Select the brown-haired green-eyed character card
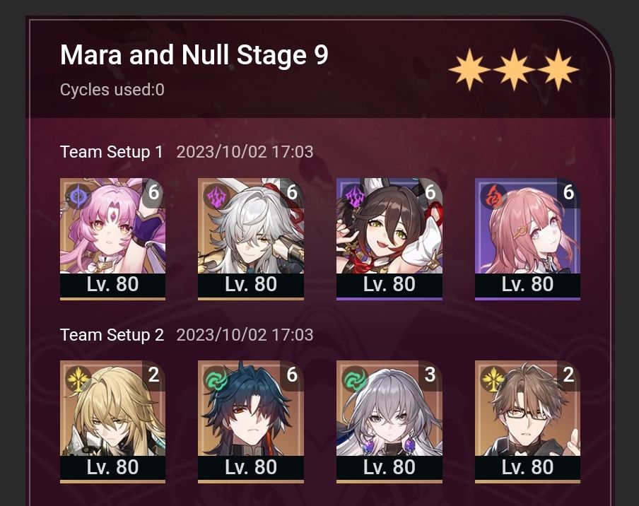The width and height of the screenshot is (639, 506). tap(389, 239)
